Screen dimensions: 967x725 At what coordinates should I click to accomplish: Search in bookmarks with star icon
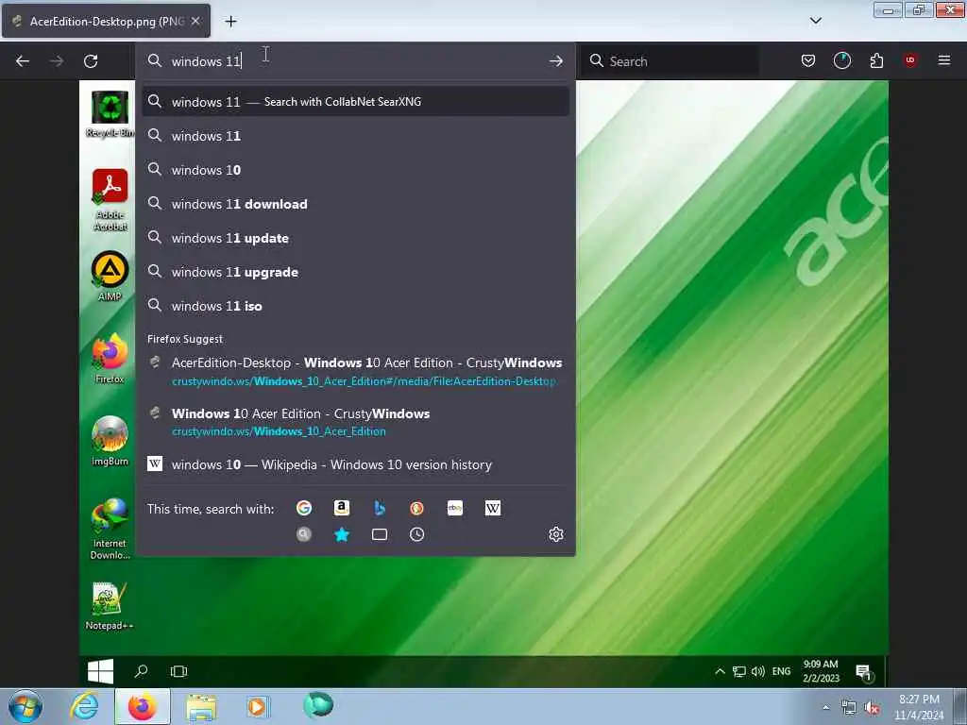click(x=342, y=534)
